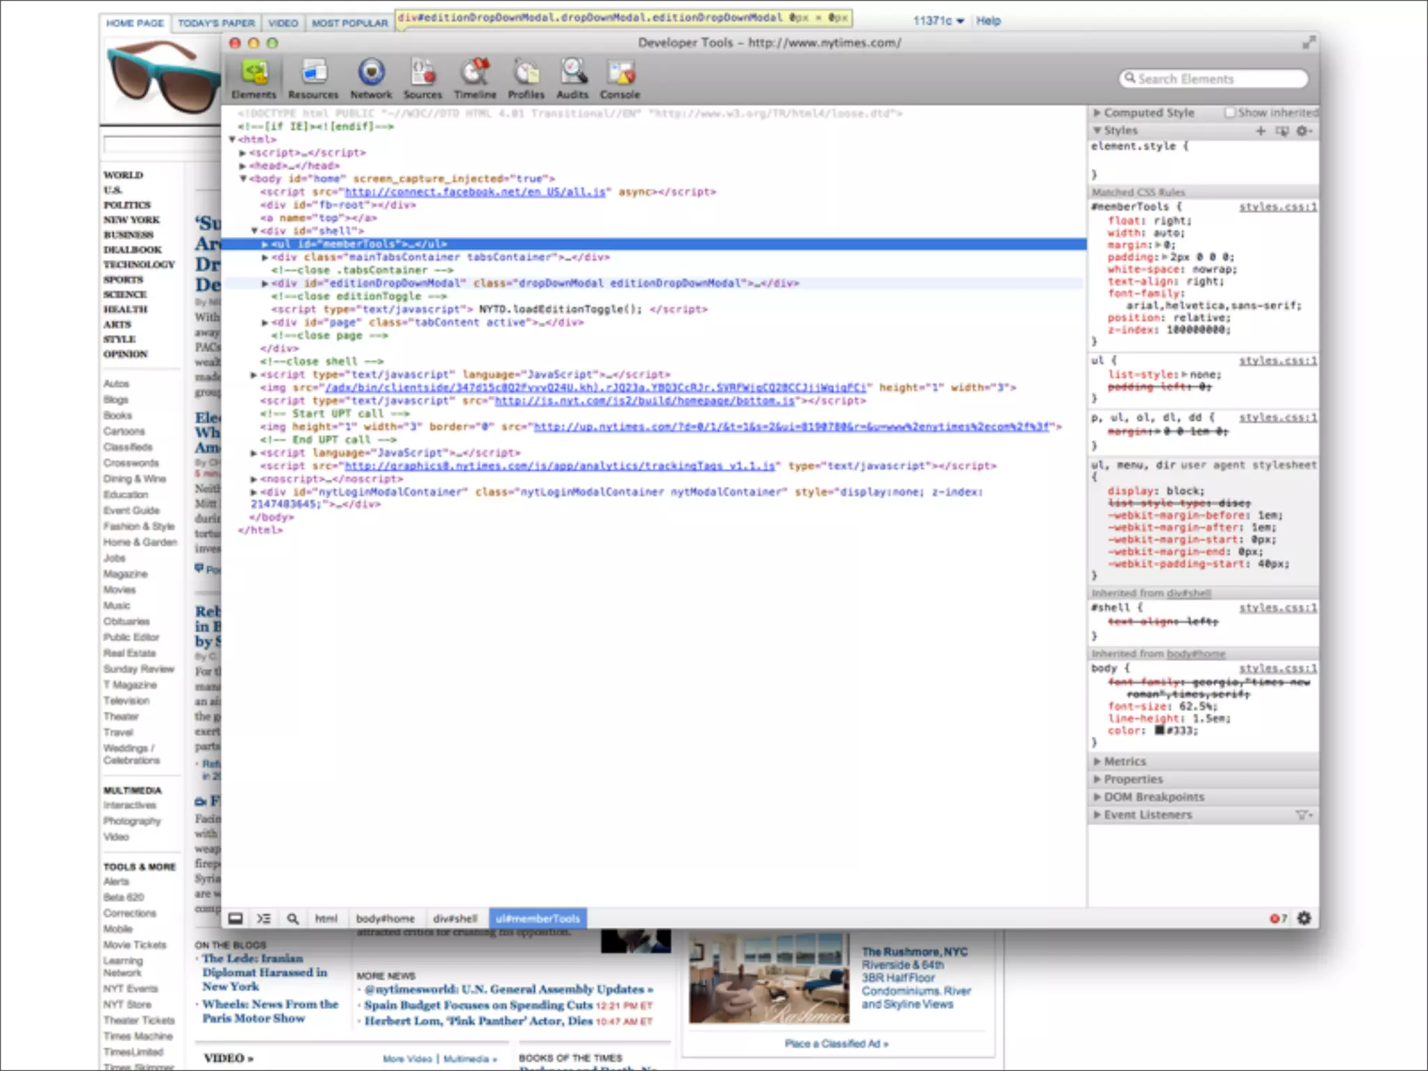This screenshot has width=1428, height=1071.
Task: Enable the Show inherited checkbox
Action: tap(1230, 112)
